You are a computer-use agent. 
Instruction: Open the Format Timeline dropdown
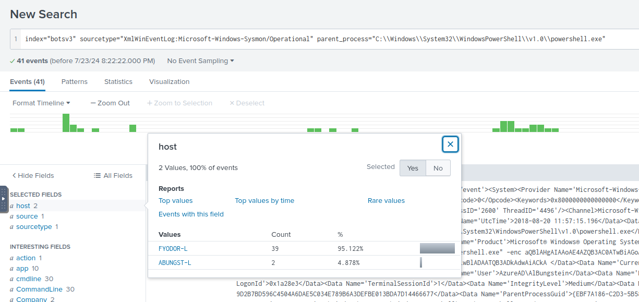tap(41, 103)
